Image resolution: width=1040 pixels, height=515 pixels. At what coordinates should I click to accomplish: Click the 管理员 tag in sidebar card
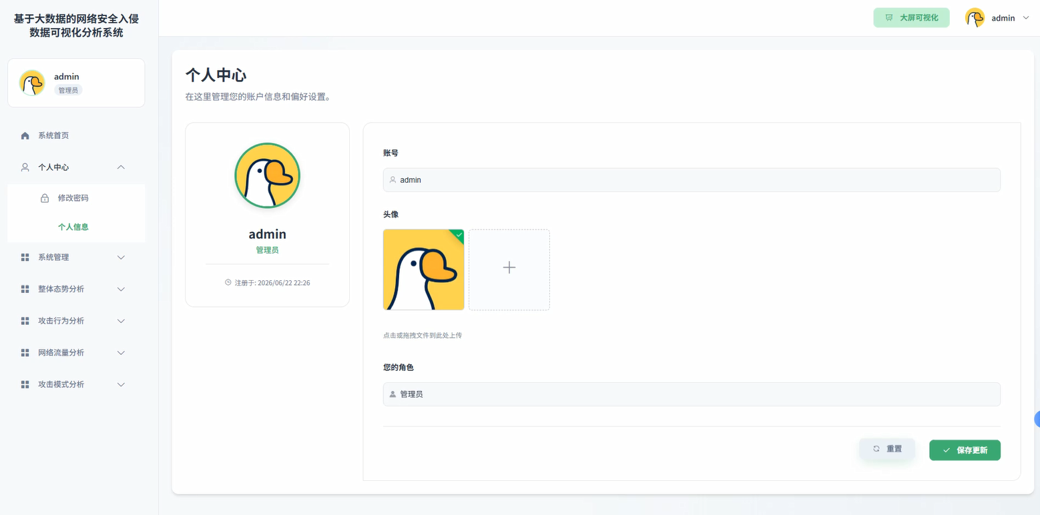[68, 90]
